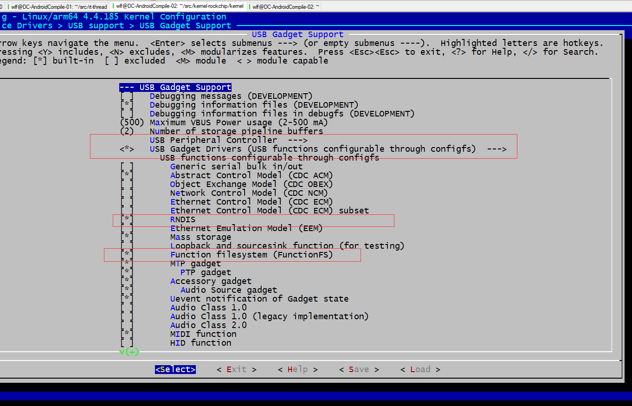Click the Select button
The width and height of the screenshot is (632, 406).
(175, 369)
